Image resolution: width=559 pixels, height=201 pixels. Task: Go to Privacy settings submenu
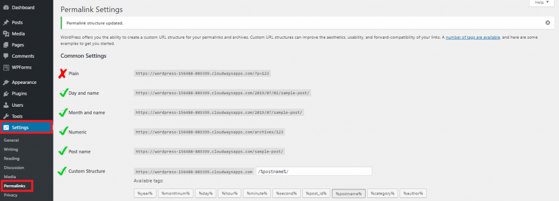pos(11,195)
